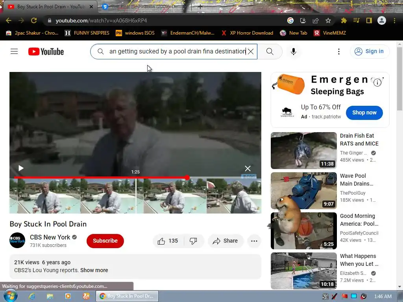
Task: Close the Boy Stuck In Pool Drain tab
Action: (x=91, y=7)
